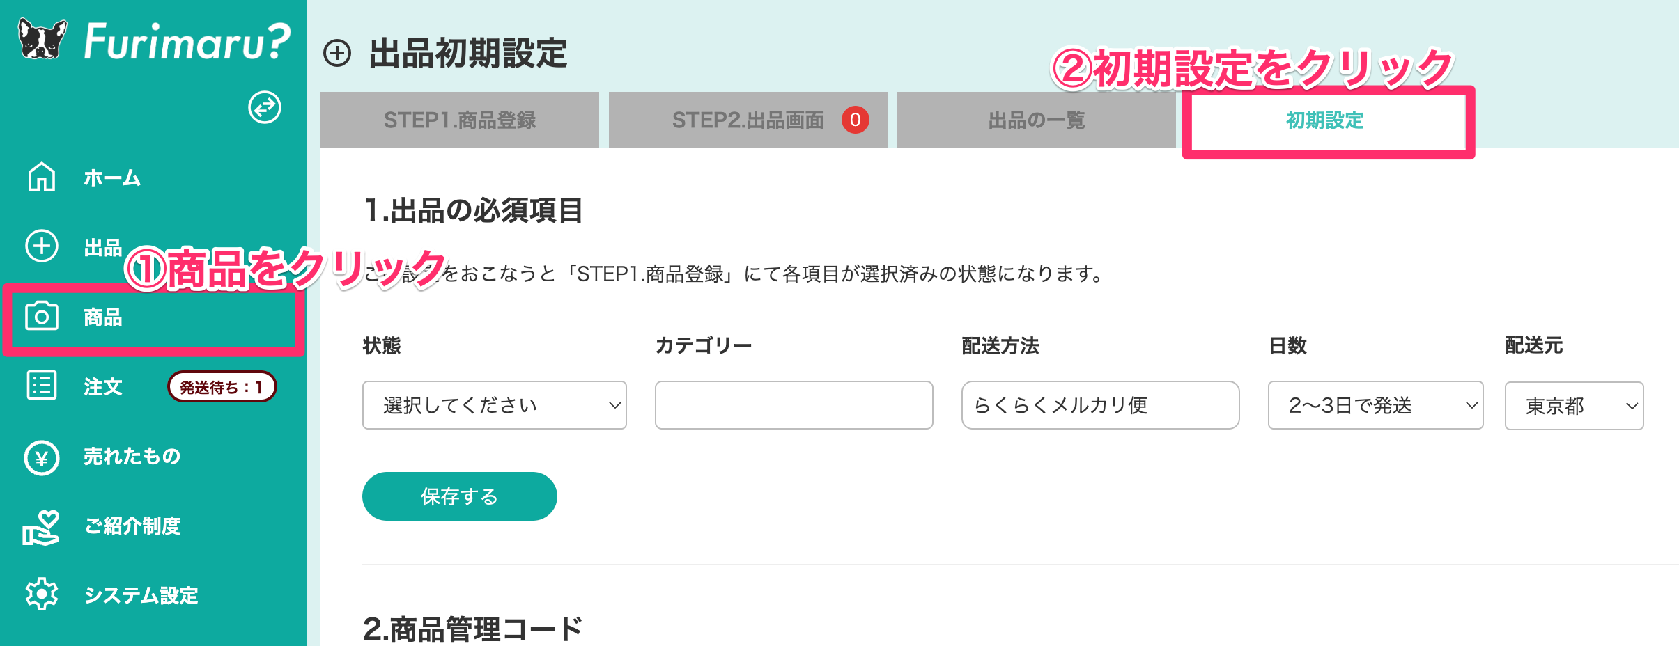The image size is (1679, 646).
Task: Click the 保存する button
Action: pyautogui.click(x=460, y=496)
